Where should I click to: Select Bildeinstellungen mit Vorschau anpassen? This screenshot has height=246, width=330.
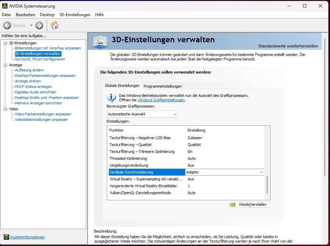tap(48, 48)
